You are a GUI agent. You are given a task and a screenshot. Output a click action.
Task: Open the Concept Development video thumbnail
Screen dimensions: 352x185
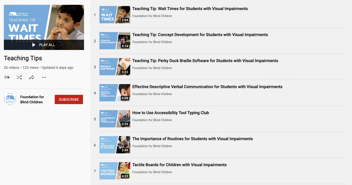[x=115, y=41]
